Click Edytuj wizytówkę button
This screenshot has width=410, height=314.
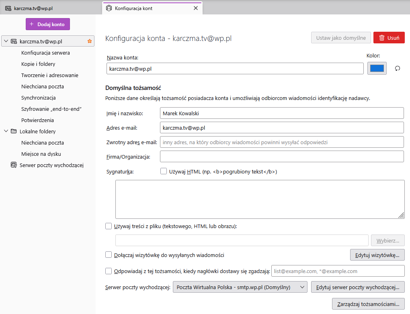pos(377,255)
